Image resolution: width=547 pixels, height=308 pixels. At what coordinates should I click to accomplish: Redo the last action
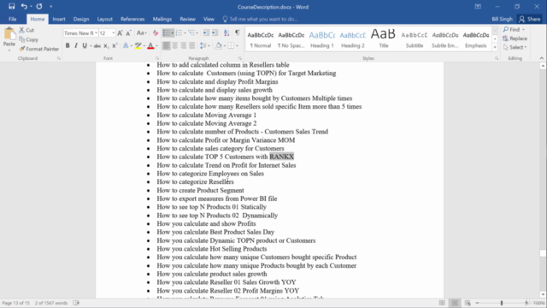click(x=39, y=6)
